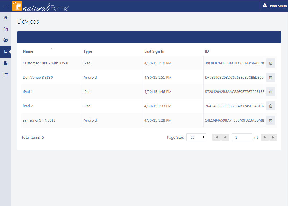Delete the Dell Venue 8 3830 device

pos(270,77)
